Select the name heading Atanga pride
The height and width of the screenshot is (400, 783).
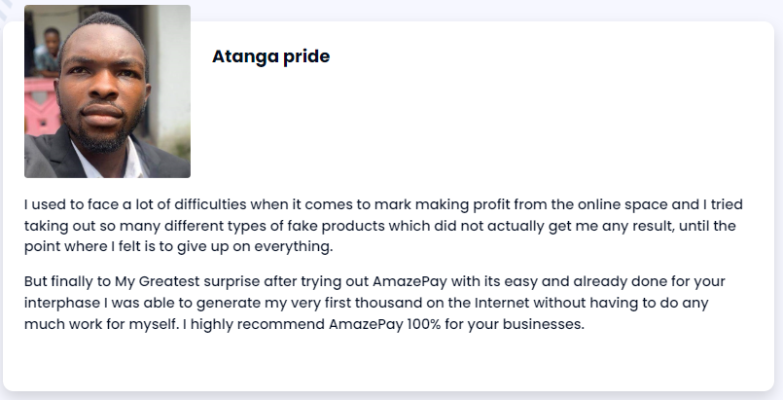(x=270, y=56)
